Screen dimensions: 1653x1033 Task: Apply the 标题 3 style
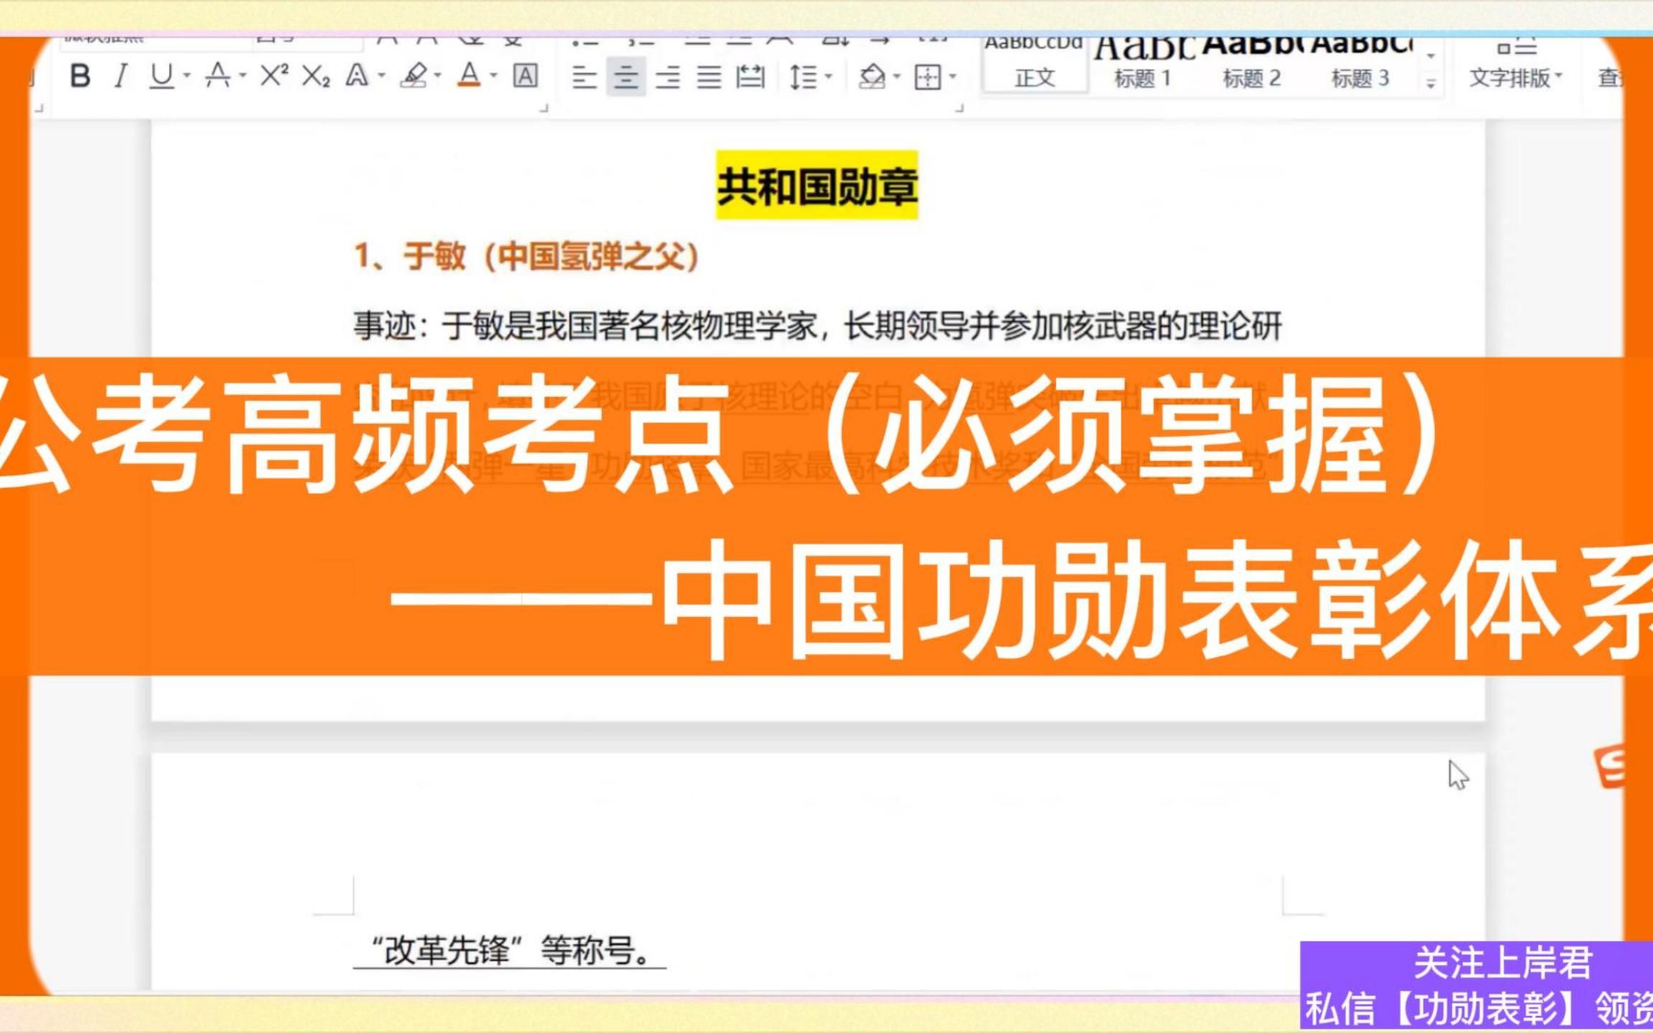coord(1360,65)
